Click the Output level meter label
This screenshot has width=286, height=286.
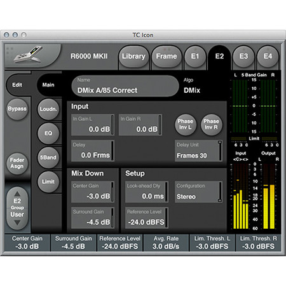pos(268,153)
